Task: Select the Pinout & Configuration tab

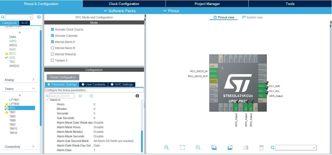Action: coord(41,4)
